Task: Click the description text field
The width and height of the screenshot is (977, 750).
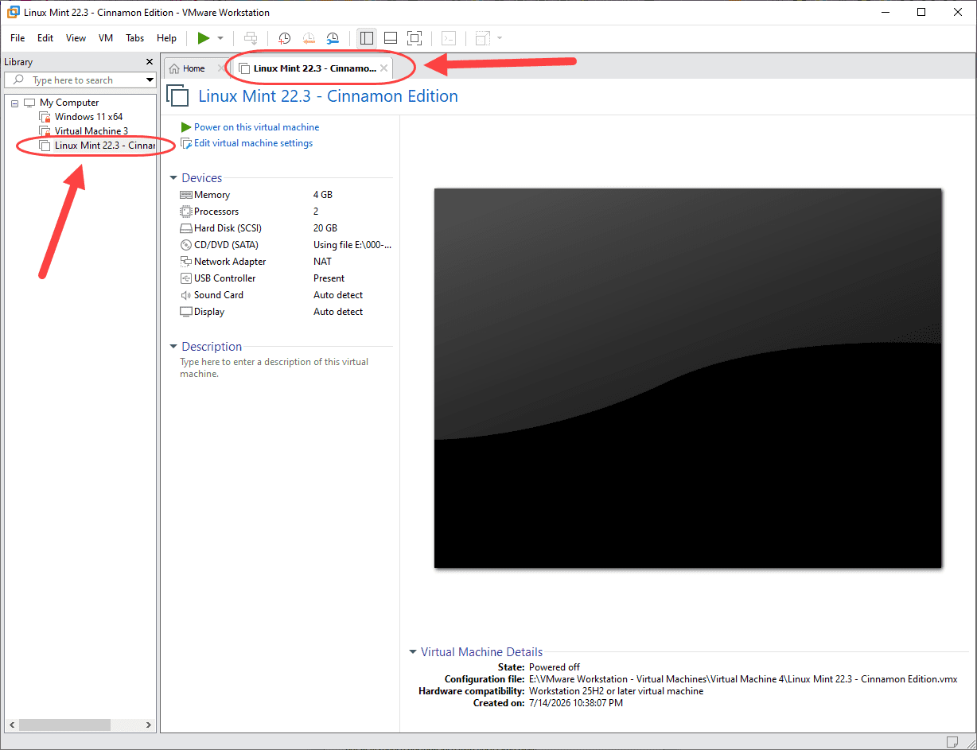Action: pos(274,367)
